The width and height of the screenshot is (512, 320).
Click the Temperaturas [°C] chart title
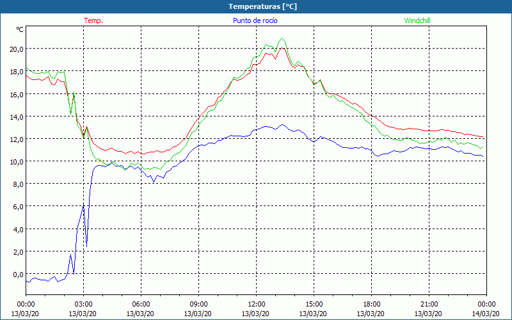coord(262,6)
